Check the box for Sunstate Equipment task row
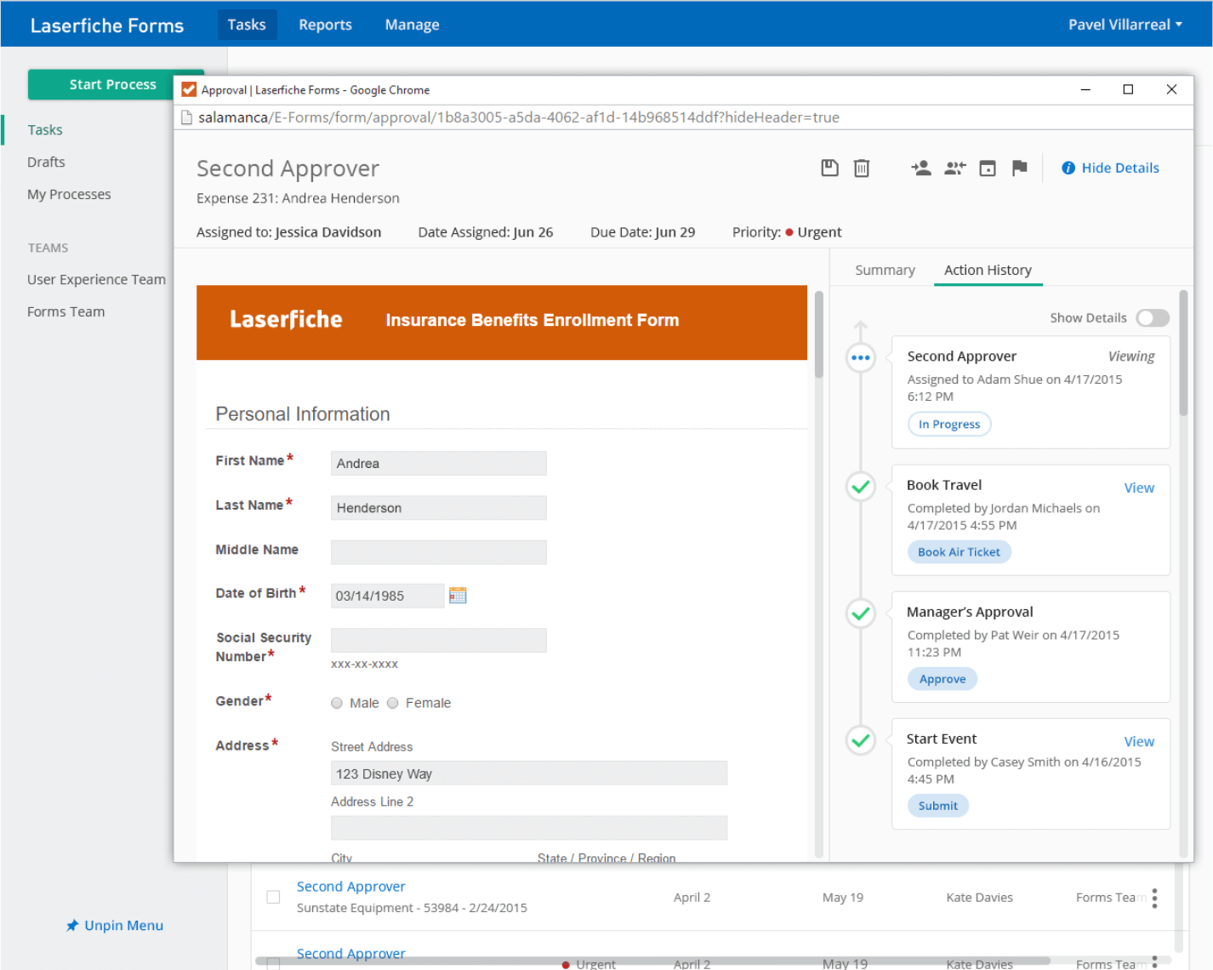Screen dimensions: 1213x970 273,897
